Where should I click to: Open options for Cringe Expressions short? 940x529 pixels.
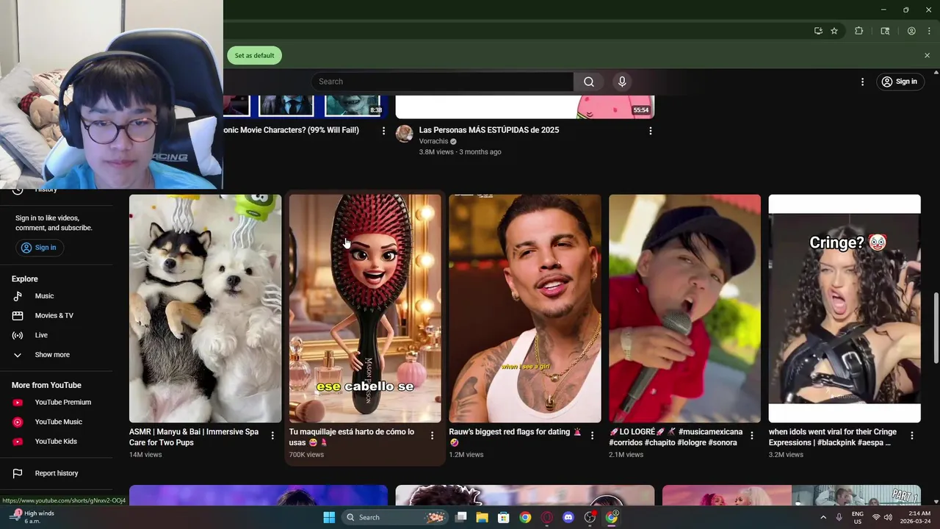(912, 436)
